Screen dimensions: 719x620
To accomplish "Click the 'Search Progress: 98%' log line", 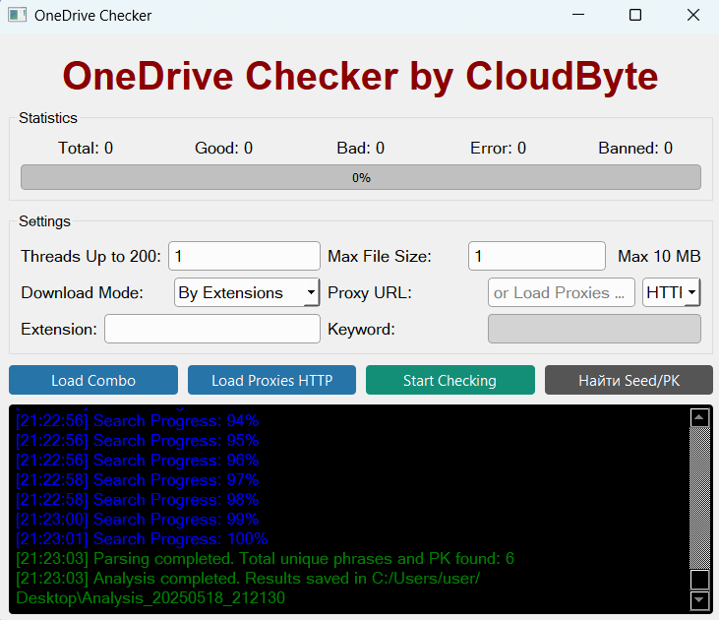I will [138, 500].
